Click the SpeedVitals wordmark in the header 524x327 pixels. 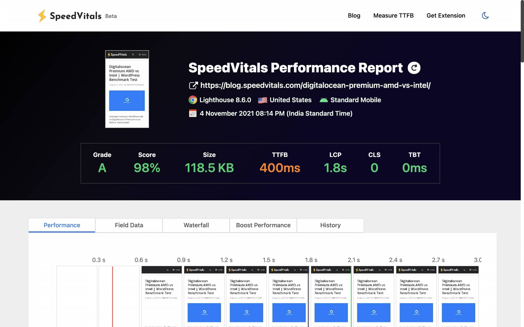pyautogui.click(x=76, y=16)
